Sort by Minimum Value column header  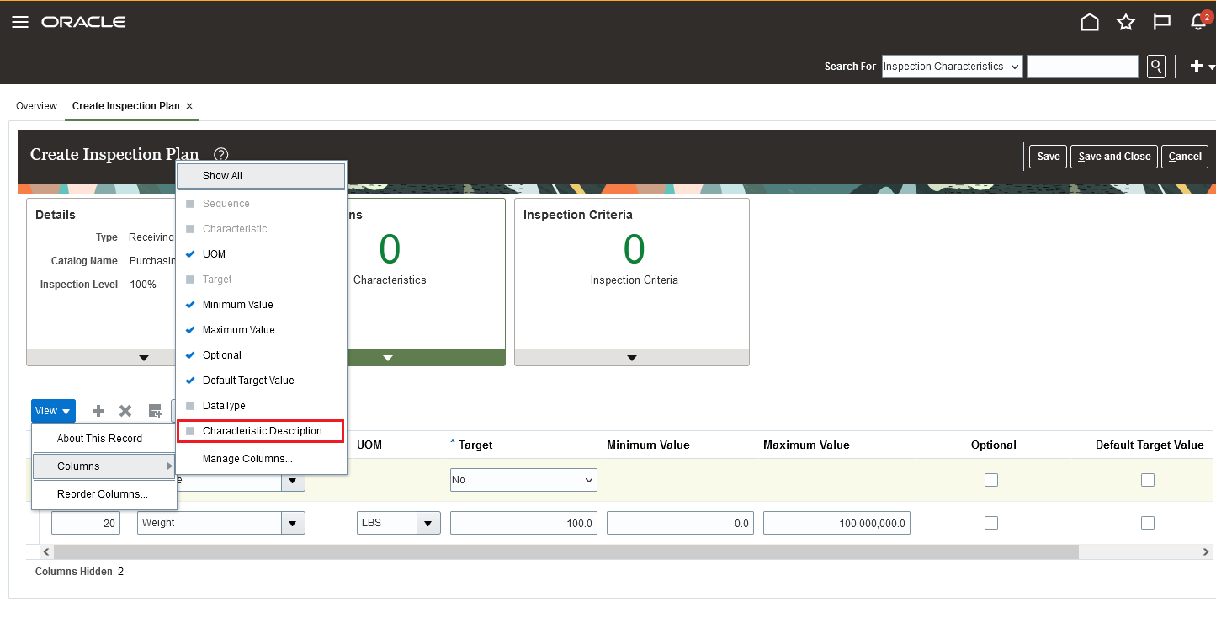point(648,445)
